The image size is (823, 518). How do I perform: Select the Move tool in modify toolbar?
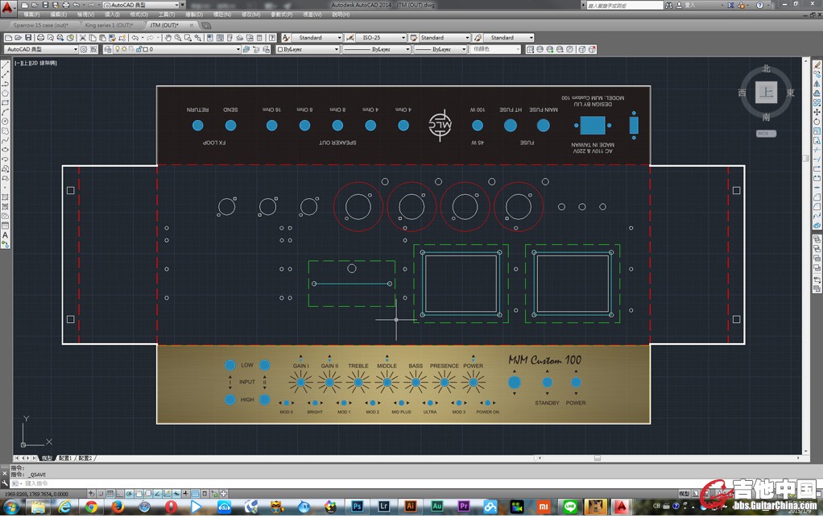[x=817, y=111]
